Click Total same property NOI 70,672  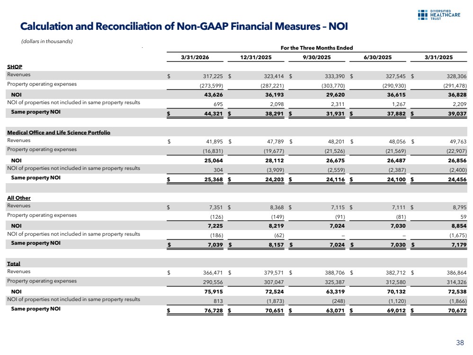pyautogui.click(x=457, y=311)
